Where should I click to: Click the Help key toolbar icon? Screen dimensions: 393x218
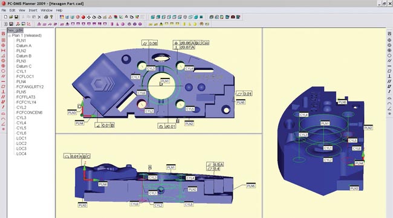[51, 17]
